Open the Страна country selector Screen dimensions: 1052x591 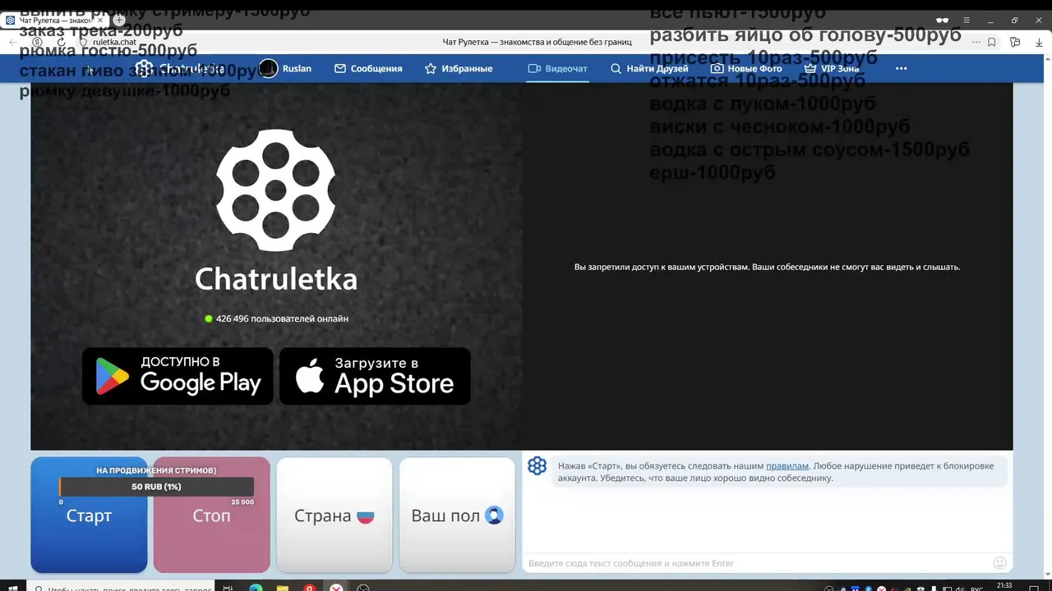334,515
